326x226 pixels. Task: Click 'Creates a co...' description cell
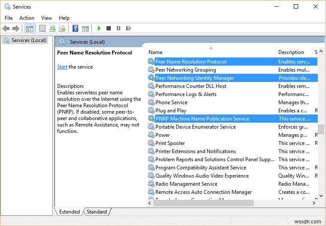[x=294, y=192]
